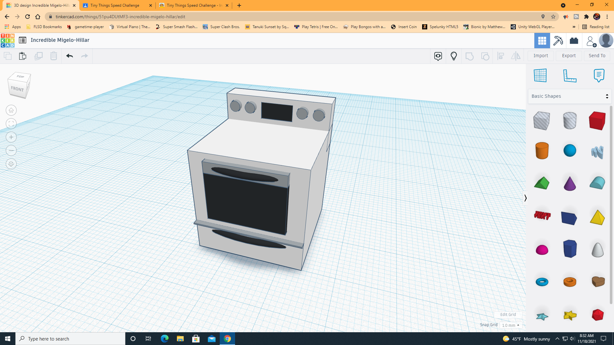Select the Undo icon in the toolbar

(x=69, y=56)
